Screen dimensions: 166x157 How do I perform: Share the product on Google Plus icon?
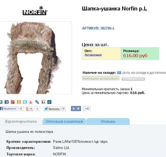point(13,102)
